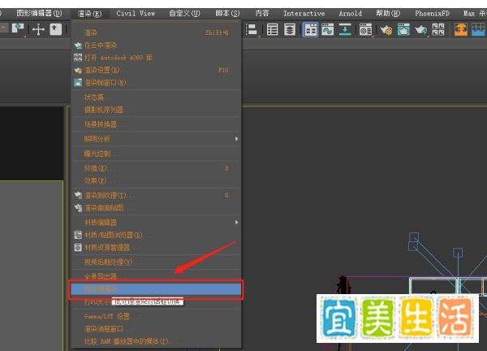
Task: Expand 照明分析 submenu arrow
Action: [x=237, y=139]
